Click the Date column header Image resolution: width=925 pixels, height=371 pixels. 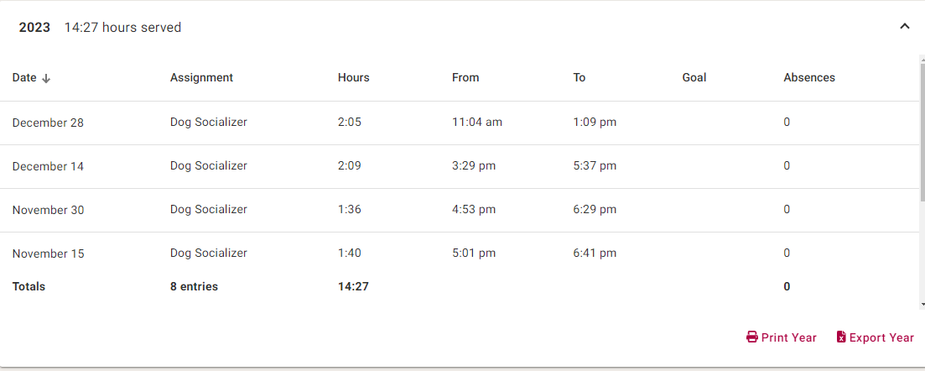(24, 77)
